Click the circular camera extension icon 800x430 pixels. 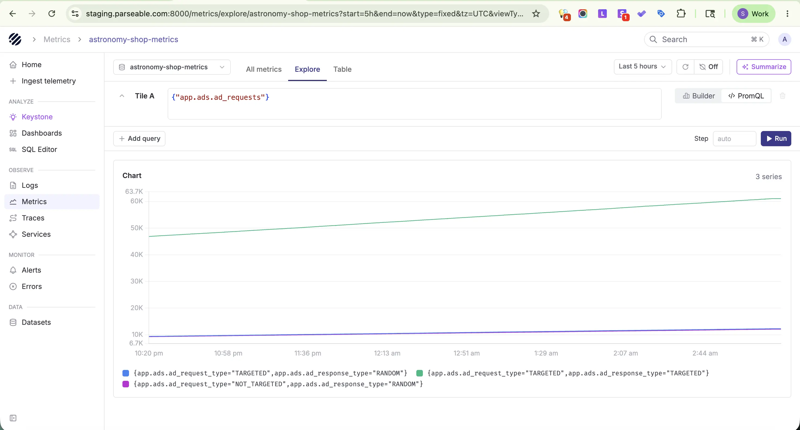click(583, 14)
